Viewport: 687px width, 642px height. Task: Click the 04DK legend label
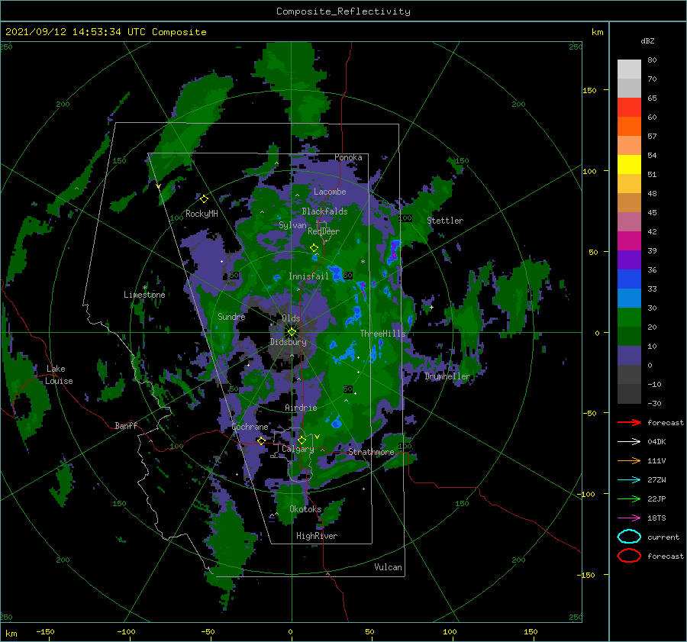pos(656,441)
